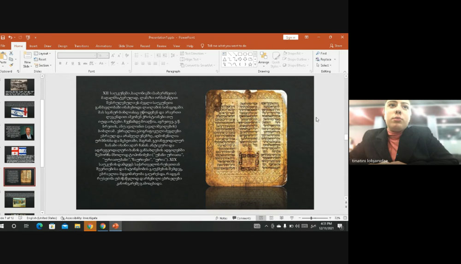Click the Save icon in title bar
This screenshot has height=264, width=461.
tap(3, 37)
